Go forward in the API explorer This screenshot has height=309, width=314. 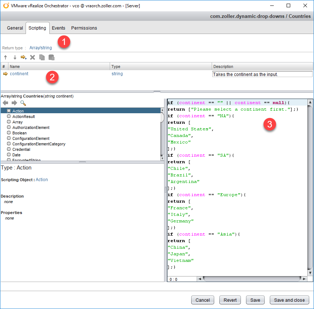pos(14,103)
